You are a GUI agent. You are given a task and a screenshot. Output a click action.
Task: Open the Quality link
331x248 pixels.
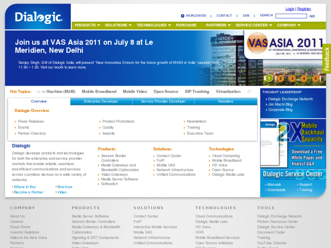pos(108,127)
